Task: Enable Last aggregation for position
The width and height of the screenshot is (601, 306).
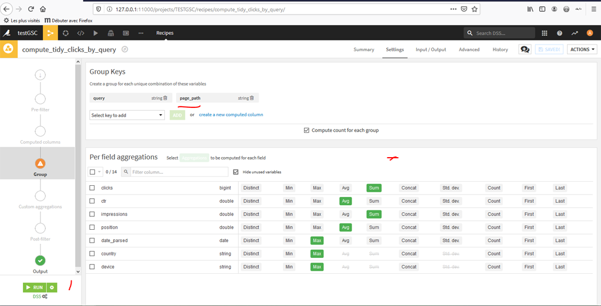Action: [560, 227]
